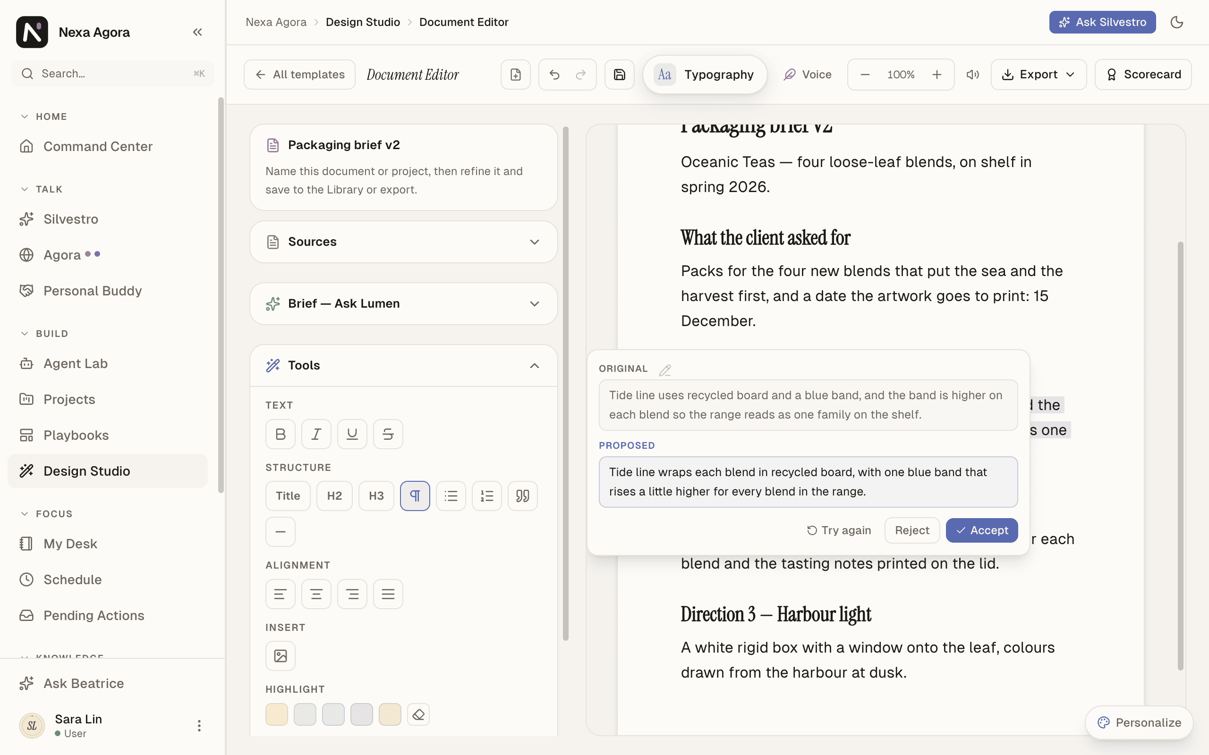Image resolution: width=1209 pixels, height=755 pixels.
Task: Toggle italic text formatting
Action: click(316, 434)
